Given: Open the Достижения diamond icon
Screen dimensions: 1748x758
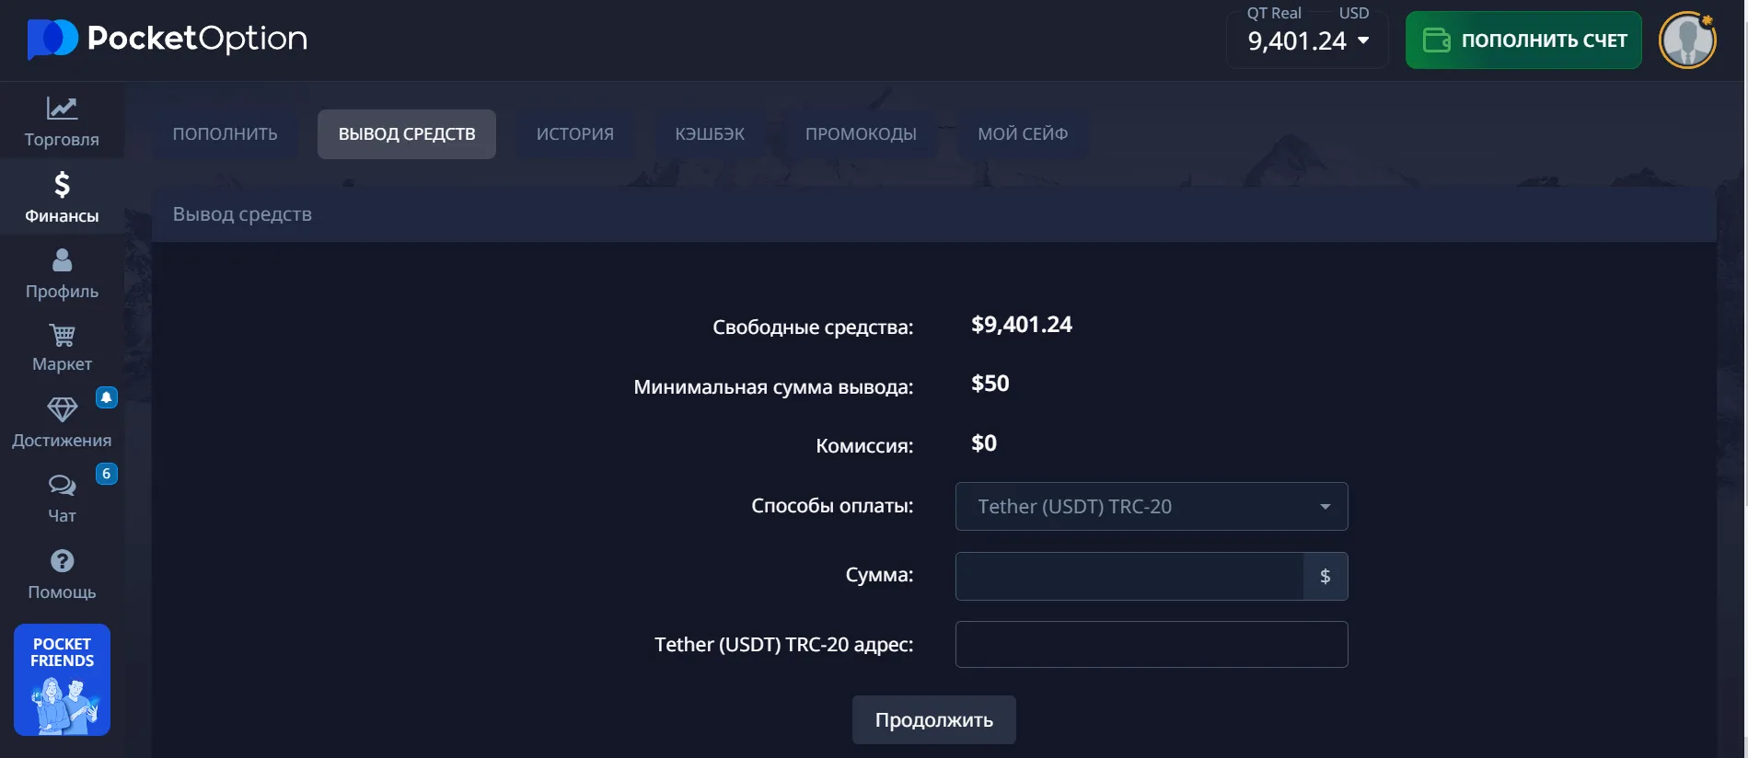Looking at the screenshot, I should click(62, 409).
